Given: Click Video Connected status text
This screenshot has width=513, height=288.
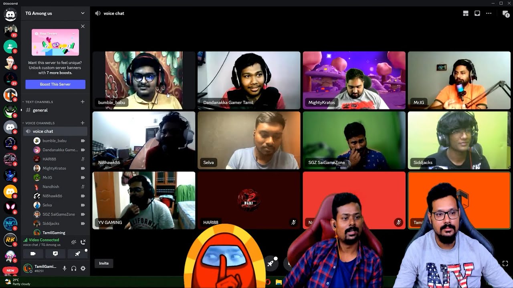Looking at the screenshot, I should (43, 240).
